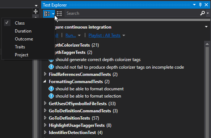Collapse the continuous integration banner arrow
This screenshot has width=211, height=138.
point(206,27)
